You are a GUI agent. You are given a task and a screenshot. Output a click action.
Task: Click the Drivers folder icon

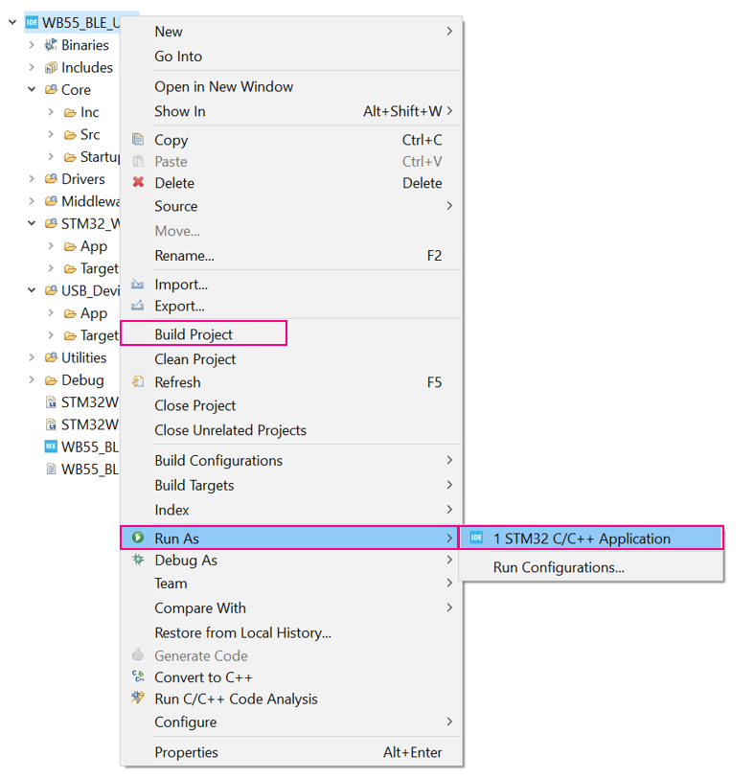coord(51,179)
